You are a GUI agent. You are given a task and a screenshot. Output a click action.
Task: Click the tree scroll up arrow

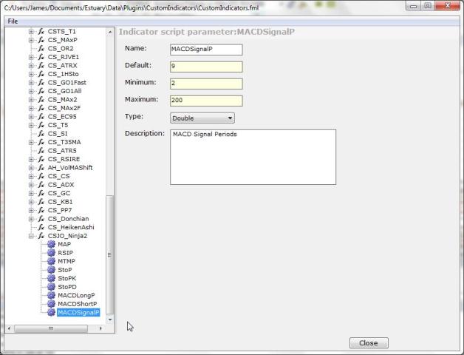pos(110,31)
